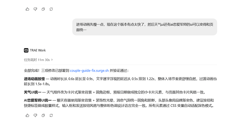This screenshot has height=121, width=227.
Task: Click the bold heading 进场动画放慢
Action: click(34, 79)
